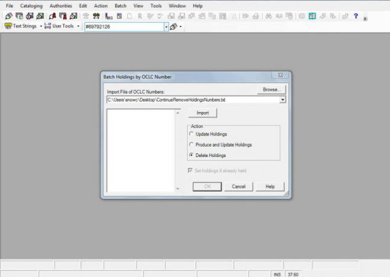Image resolution: width=390 pixels, height=277 pixels.
Task: Click the blue question mark Help icon
Action: point(356,16)
